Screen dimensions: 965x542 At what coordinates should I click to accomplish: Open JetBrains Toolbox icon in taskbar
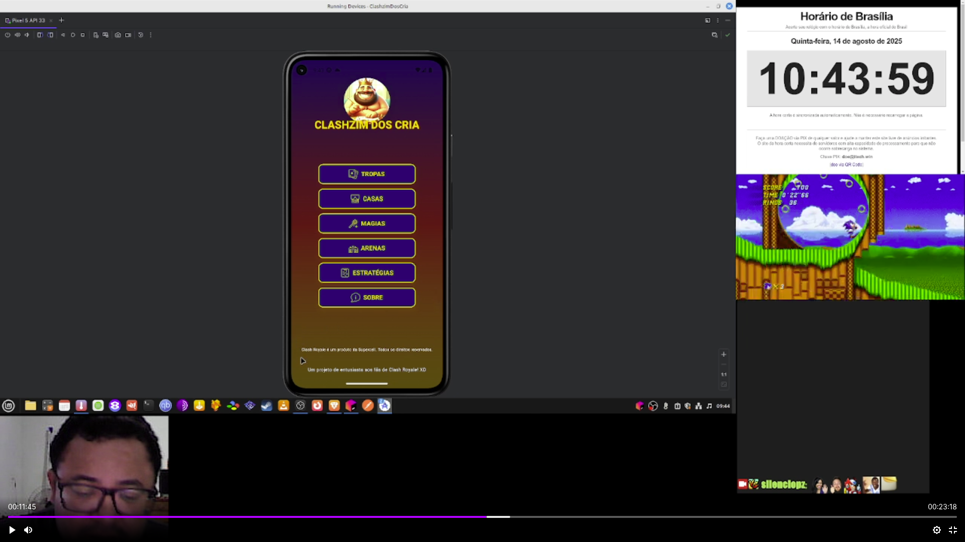click(351, 405)
